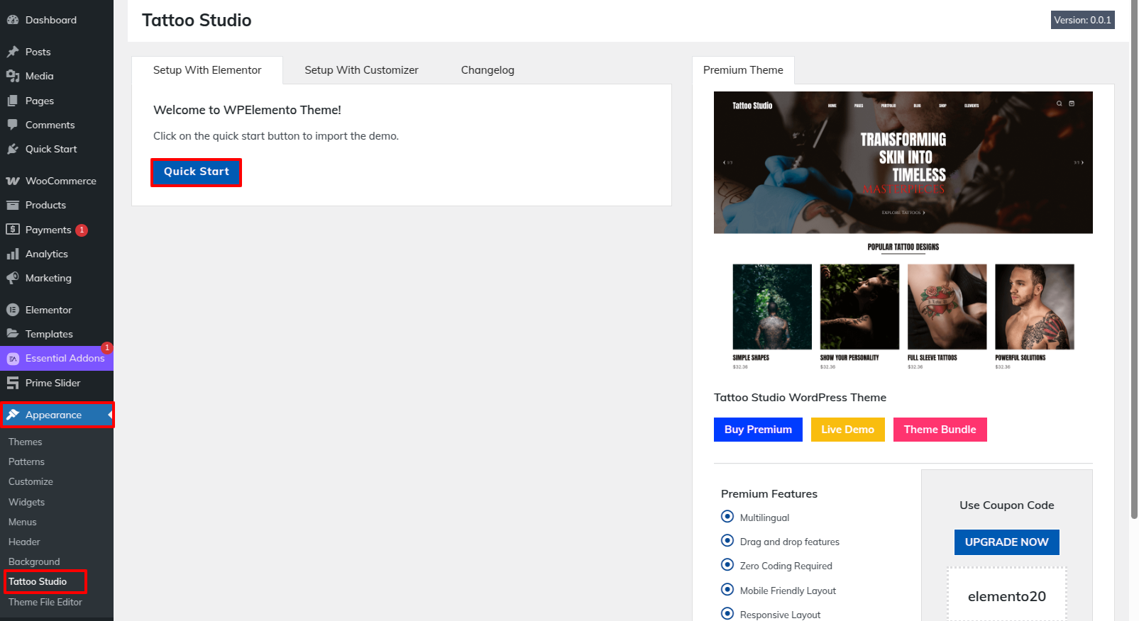The height and width of the screenshot is (621, 1139).
Task: Switch to Setup With Elementor tab
Action: 207,70
